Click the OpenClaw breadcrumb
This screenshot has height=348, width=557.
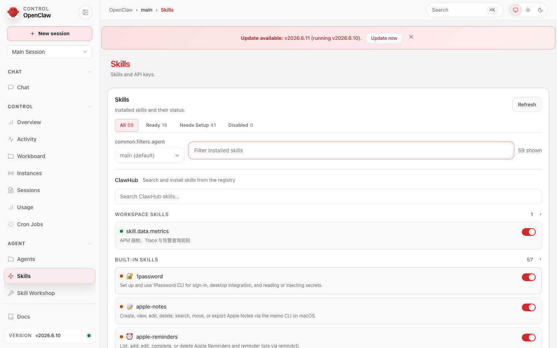pyautogui.click(x=121, y=10)
